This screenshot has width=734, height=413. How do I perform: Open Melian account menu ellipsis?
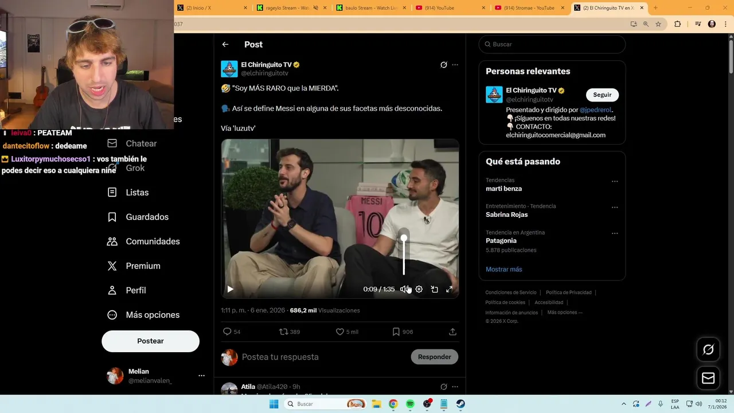click(201, 376)
